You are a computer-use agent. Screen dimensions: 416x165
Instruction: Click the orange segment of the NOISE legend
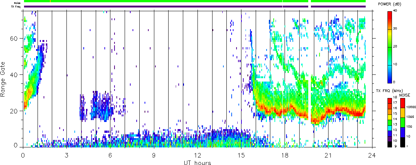(402, 113)
